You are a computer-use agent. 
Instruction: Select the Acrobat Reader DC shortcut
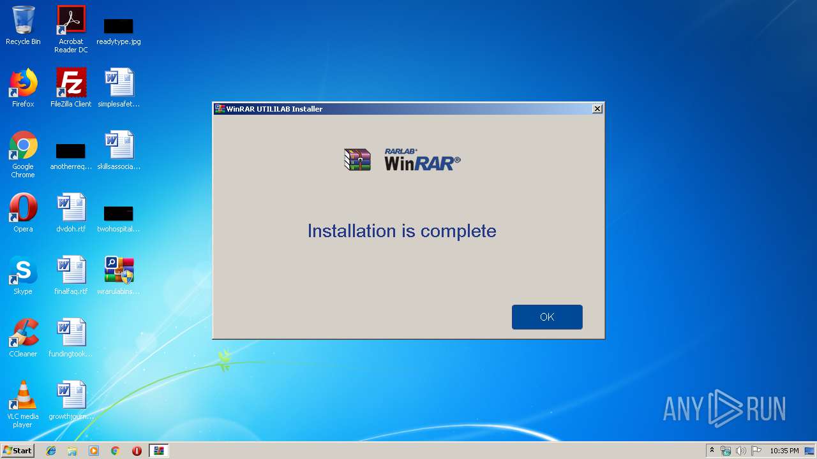pyautogui.click(x=71, y=29)
